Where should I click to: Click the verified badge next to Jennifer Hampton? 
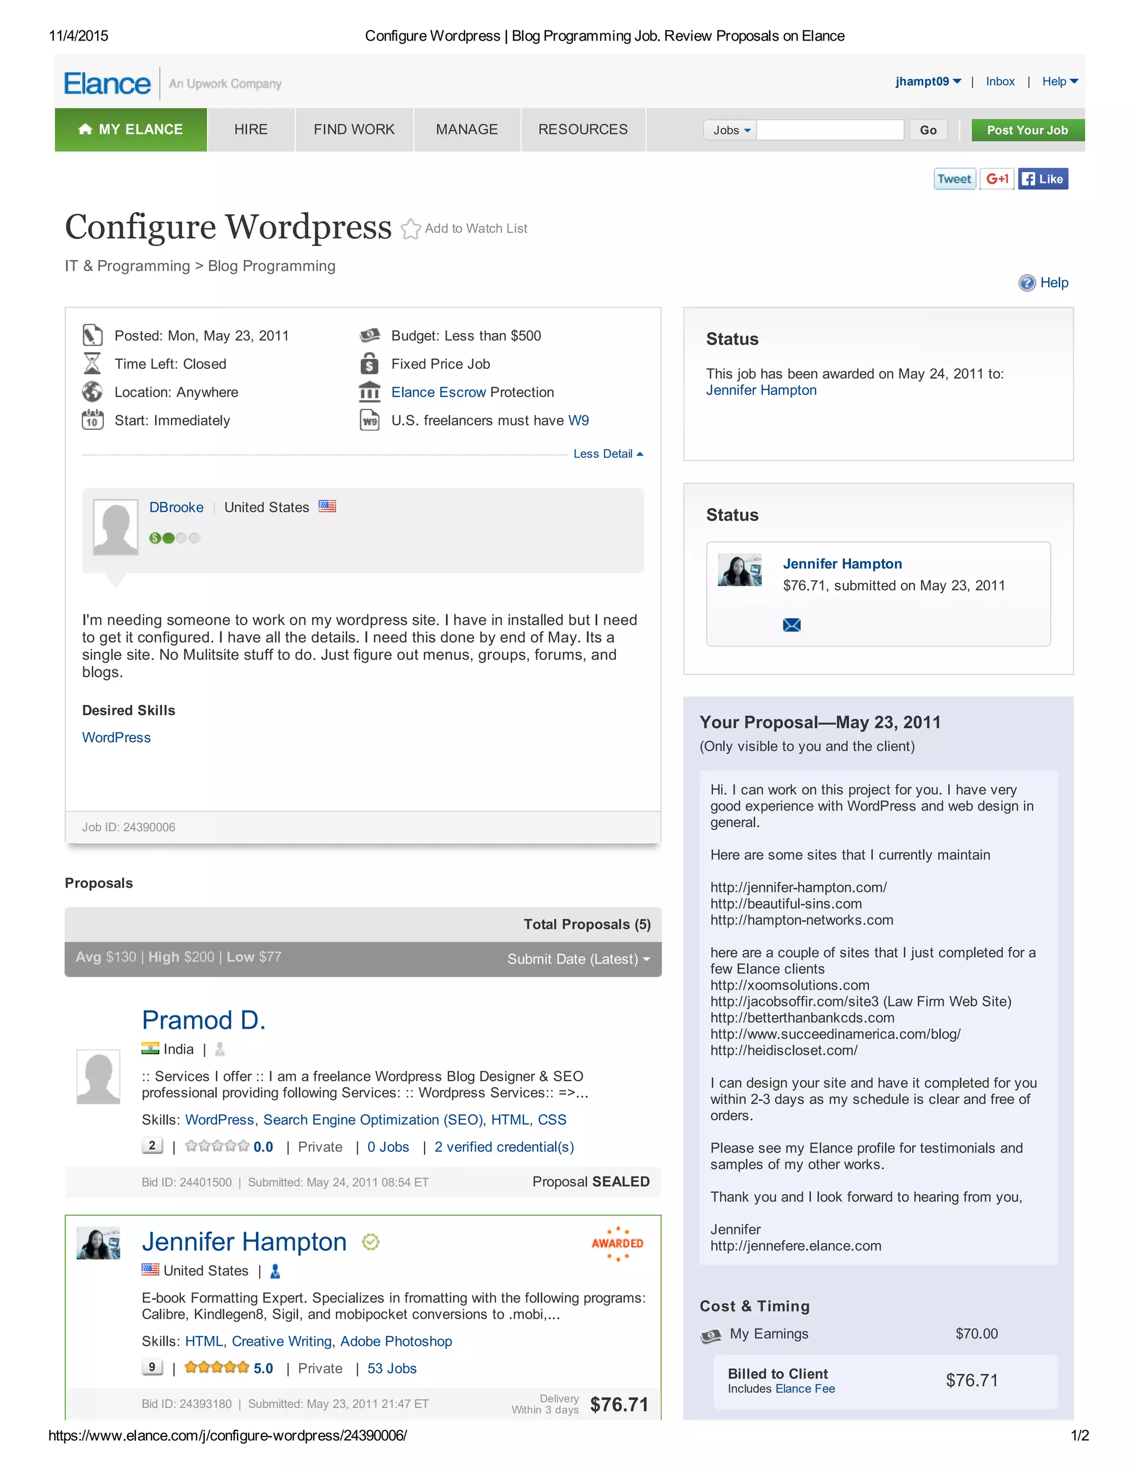point(370,1241)
